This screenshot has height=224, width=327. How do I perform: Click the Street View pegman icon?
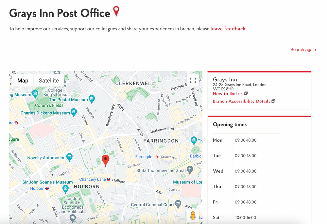pyautogui.click(x=193, y=216)
